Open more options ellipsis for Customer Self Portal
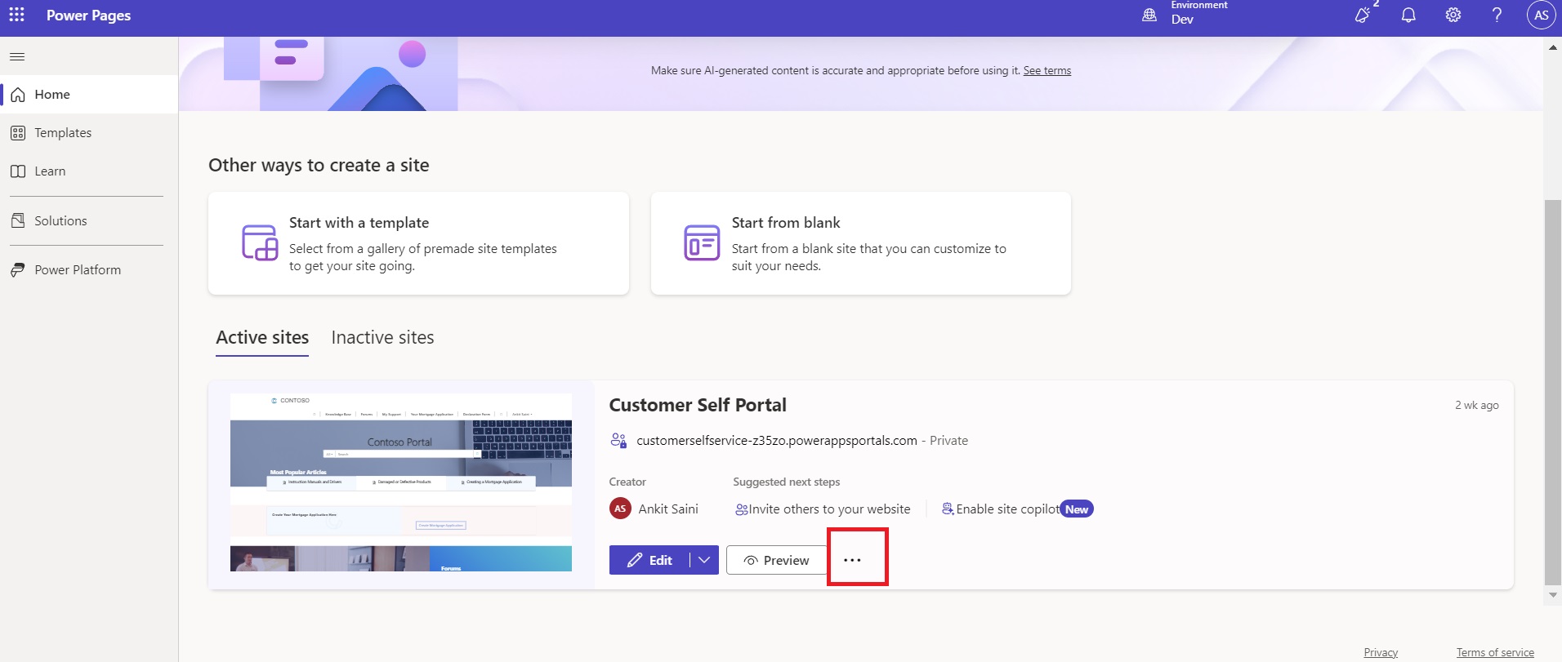The width and height of the screenshot is (1562, 662). point(852,560)
